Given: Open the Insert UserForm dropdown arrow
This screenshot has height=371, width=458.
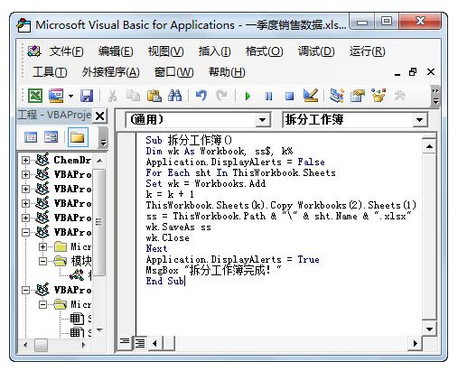Looking at the screenshot, I should 70,96.
